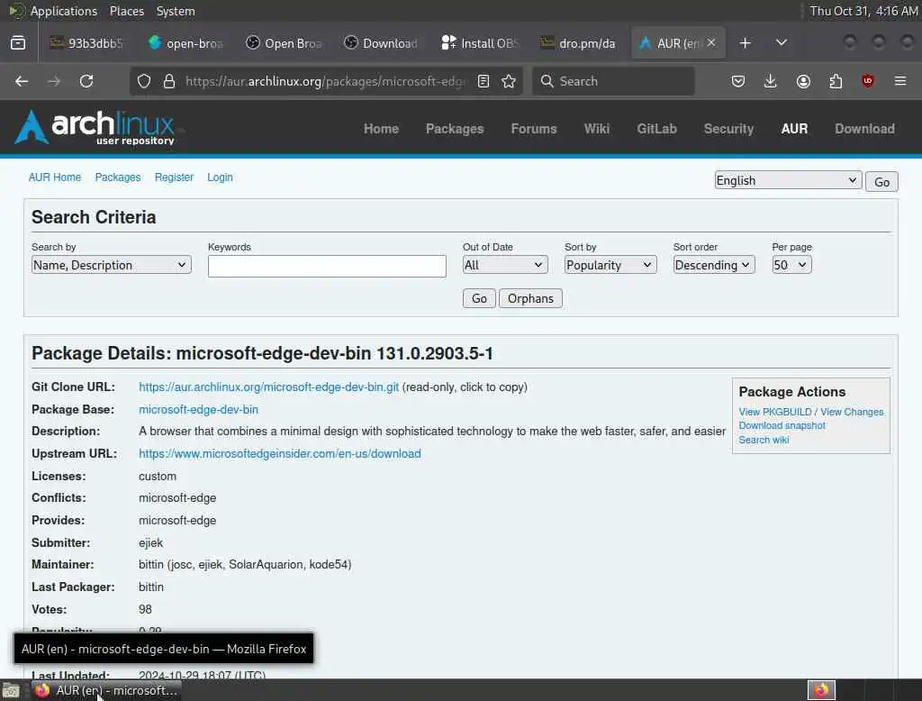Open the Firefox View icon
Image resolution: width=922 pixels, height=701 pixels.
coord(18,43)
